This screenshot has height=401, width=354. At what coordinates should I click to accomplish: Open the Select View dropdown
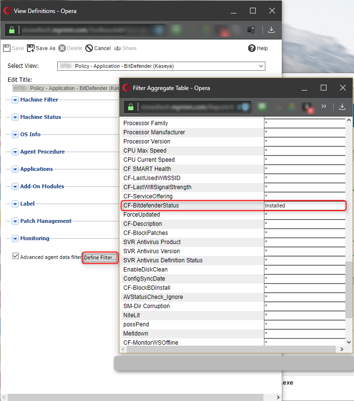(x=161, y=66)
